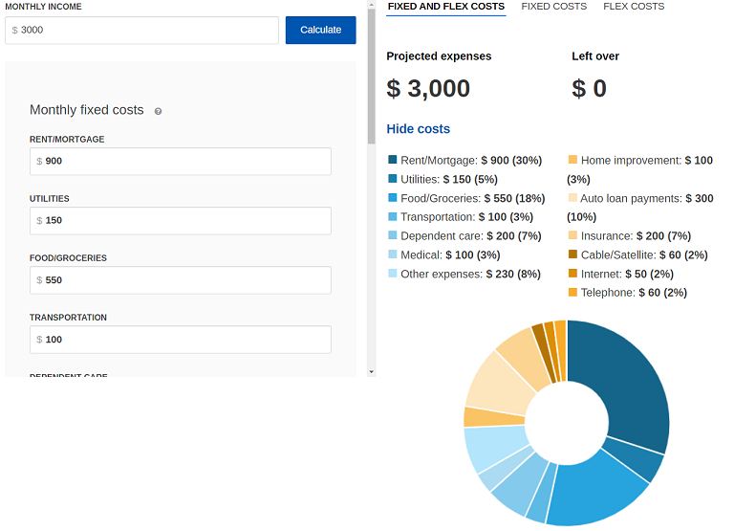
Task: Click the Home improvement legend color swatch
Action: coord(572,160)
